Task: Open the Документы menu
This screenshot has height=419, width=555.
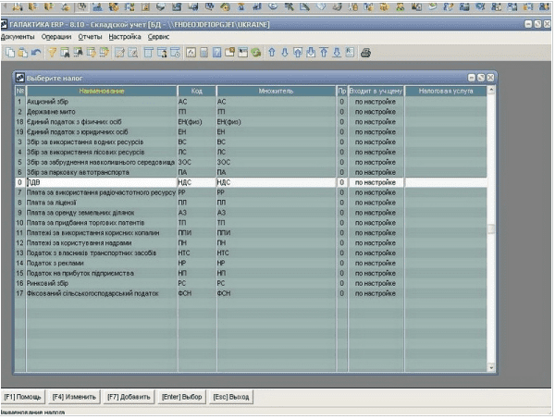Action: coord(18,36)
